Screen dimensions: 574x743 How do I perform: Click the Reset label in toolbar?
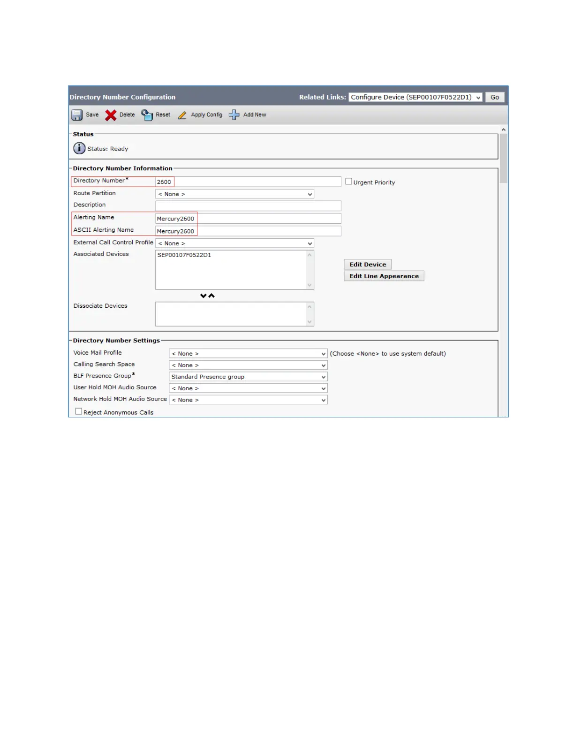click(163, 115)
